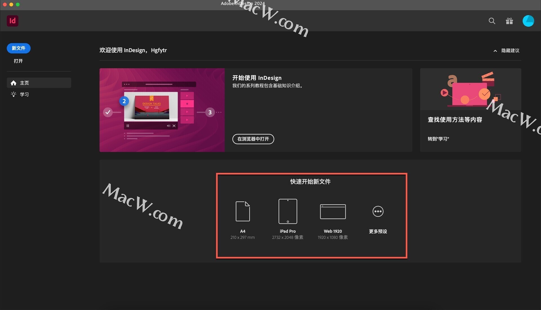Click 在浏览器中打开 button
Screen dimensions: 541x310
point(253,139)
